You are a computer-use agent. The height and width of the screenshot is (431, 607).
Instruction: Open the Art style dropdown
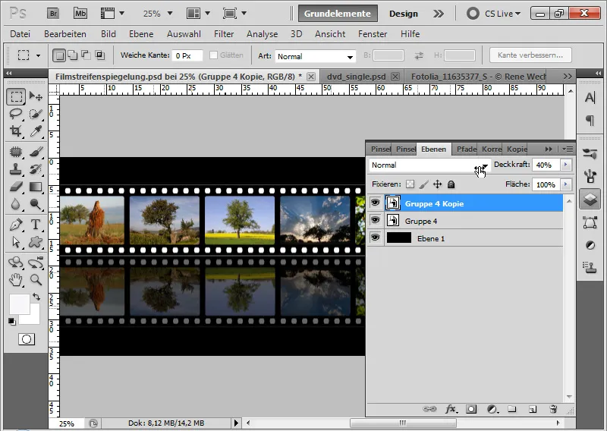[316, 57]
